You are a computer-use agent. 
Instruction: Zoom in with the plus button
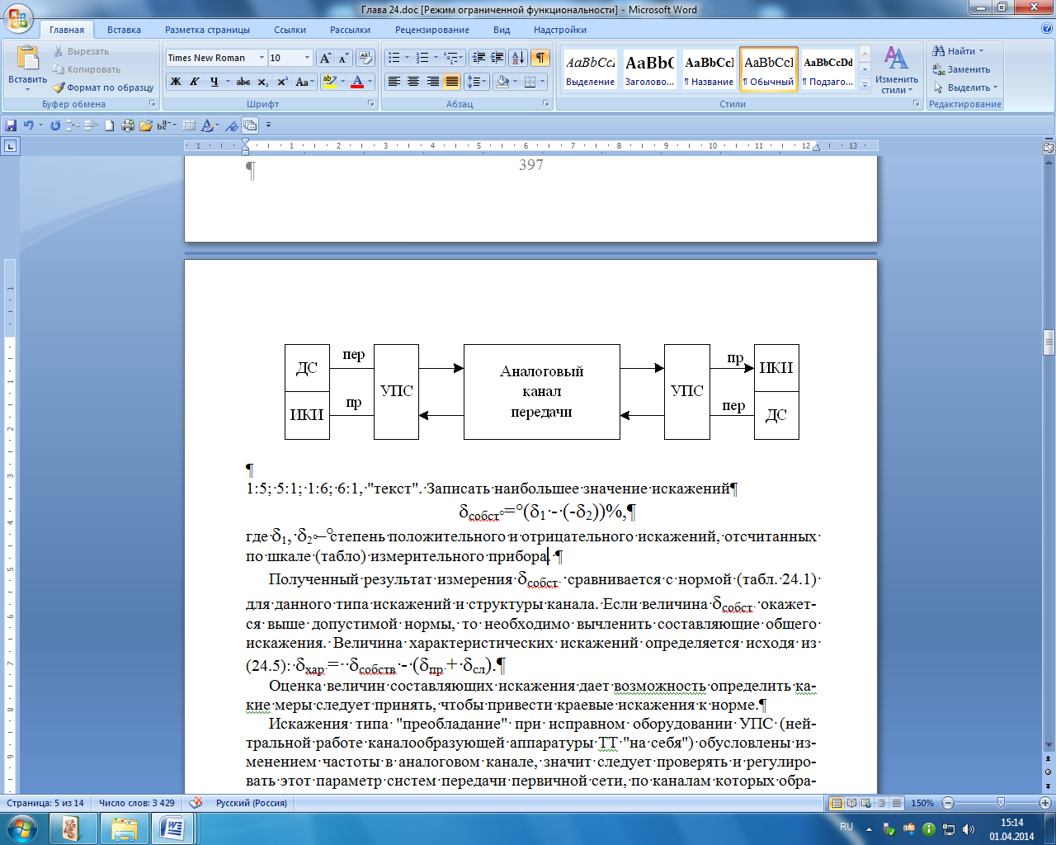[x=1046, y=803]
